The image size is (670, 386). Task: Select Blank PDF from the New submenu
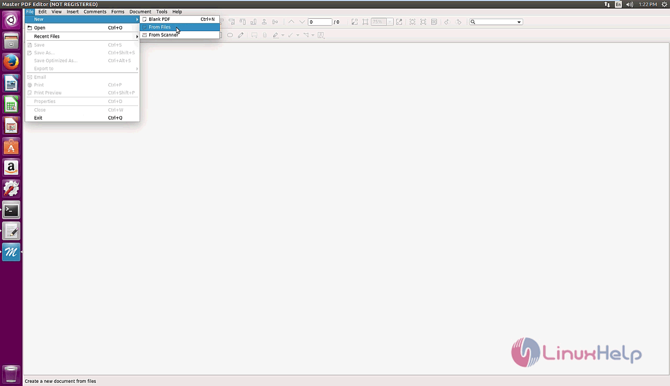tap(180, 19)
